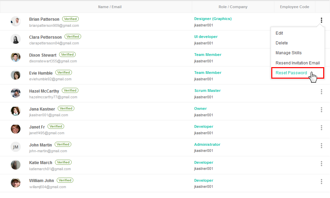The width and height of the screenshot is (330, 198).
Task: Click the Administrator role link
Action: click(207, 144)
